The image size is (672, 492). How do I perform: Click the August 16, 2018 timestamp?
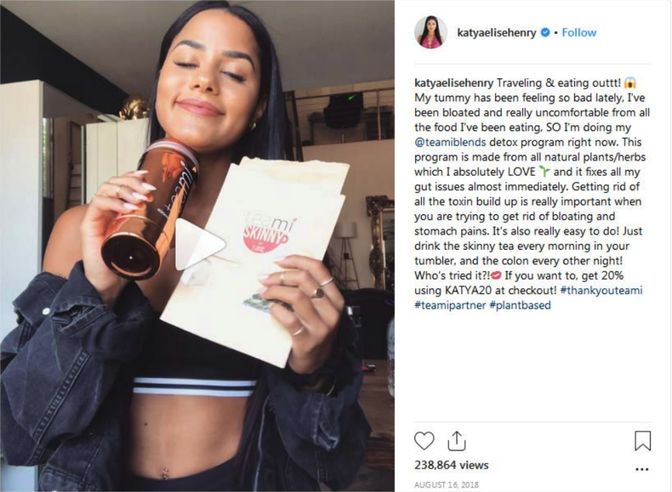click(446, 484)
